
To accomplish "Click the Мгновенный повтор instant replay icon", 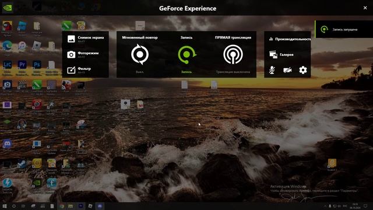I will 140,54.
